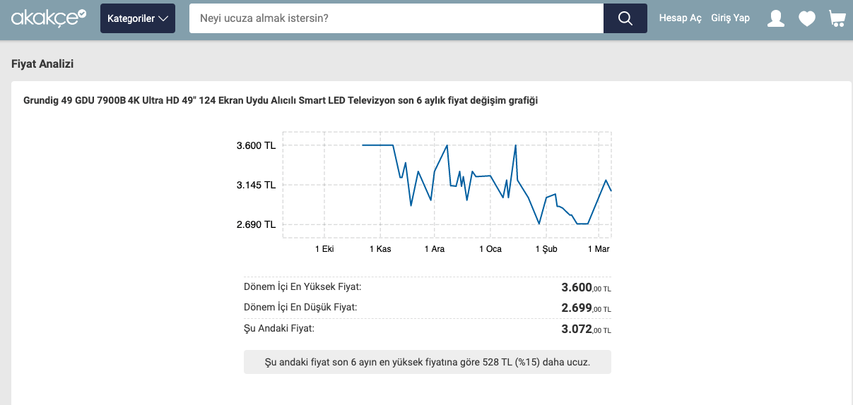Click the price line's lowest point near 1 Şub
This screenshot has height=405, width=853.
pos(540,224)
